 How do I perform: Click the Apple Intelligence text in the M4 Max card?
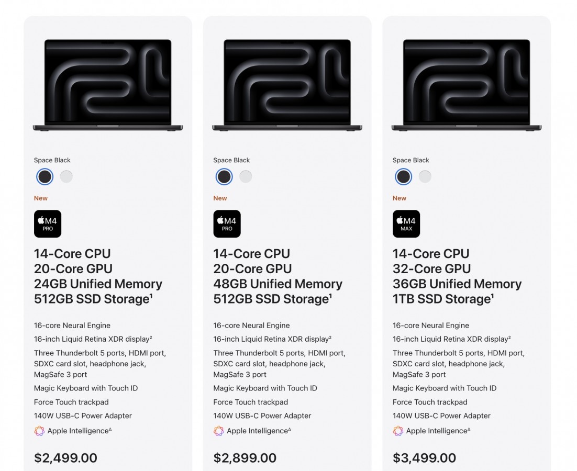tap(436, 431)
